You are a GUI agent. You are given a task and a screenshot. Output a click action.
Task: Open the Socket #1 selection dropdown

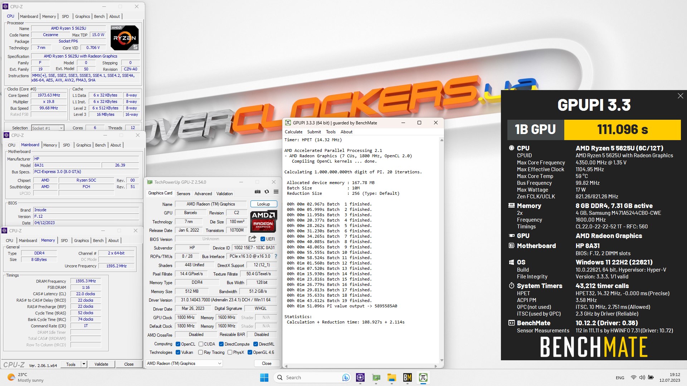[48, 128]
